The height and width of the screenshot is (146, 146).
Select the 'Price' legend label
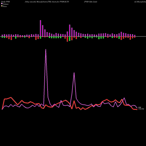coord(5,6)
